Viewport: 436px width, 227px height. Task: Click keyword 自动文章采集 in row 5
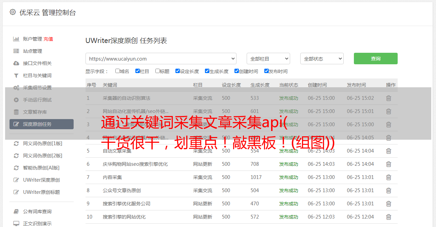tap(117, 151)
